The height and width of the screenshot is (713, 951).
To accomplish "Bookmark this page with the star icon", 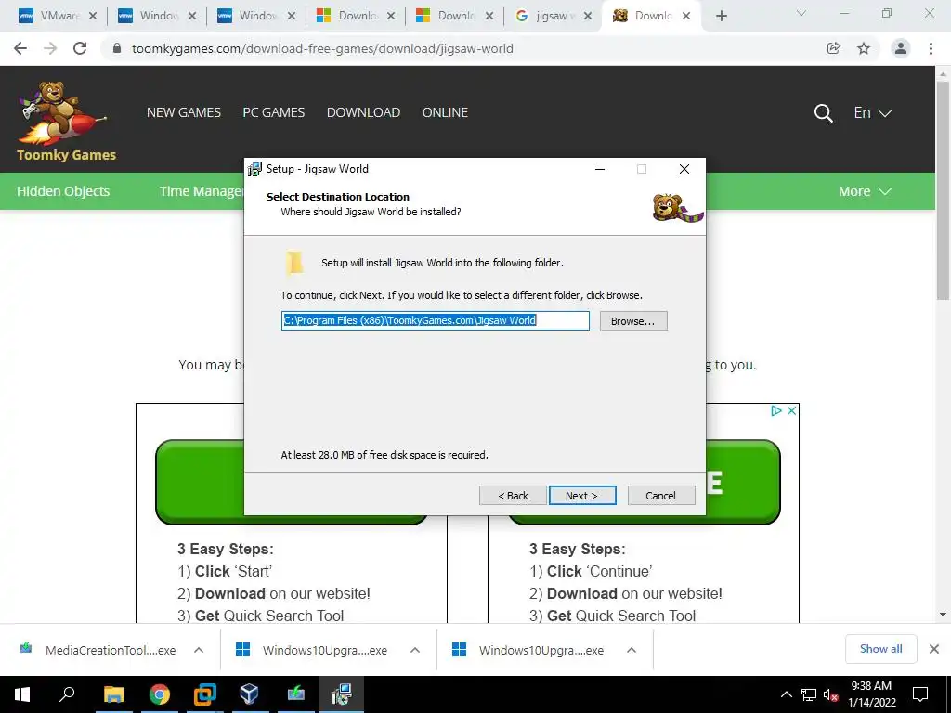I will tap(864, 48).
